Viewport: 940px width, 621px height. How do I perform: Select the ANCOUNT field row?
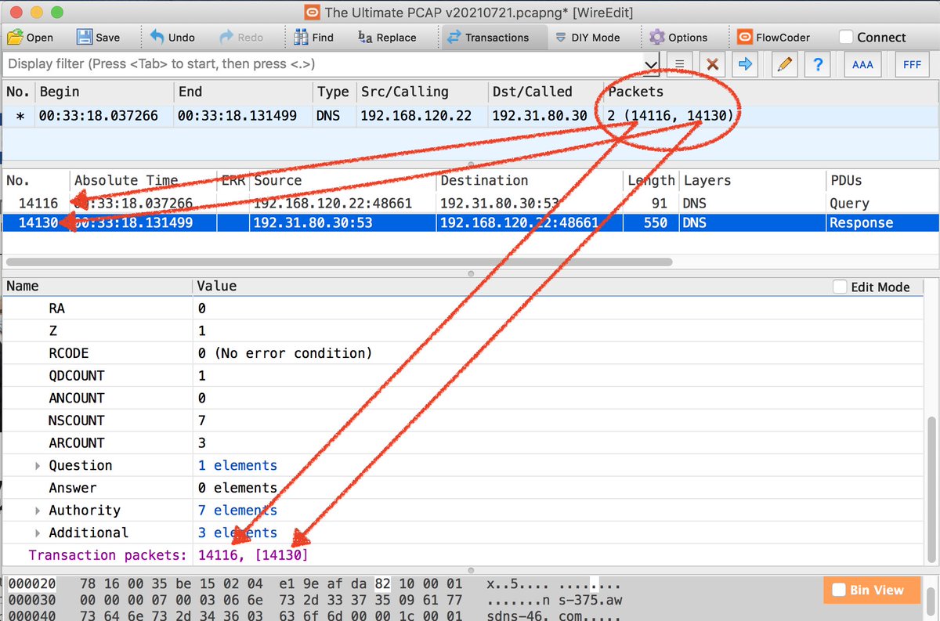click(464, 398)
